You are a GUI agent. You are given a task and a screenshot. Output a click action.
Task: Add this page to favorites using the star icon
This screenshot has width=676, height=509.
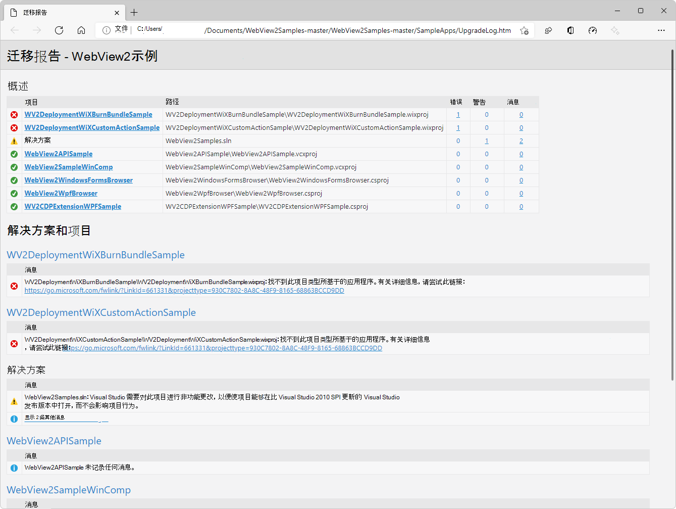pyautogui.click(x=524, y=30)
